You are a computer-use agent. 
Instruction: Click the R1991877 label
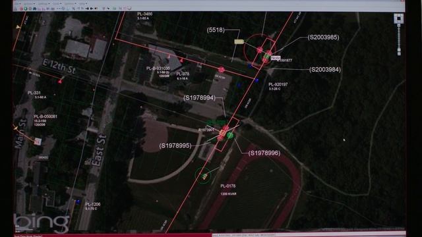tap(284, 61)
